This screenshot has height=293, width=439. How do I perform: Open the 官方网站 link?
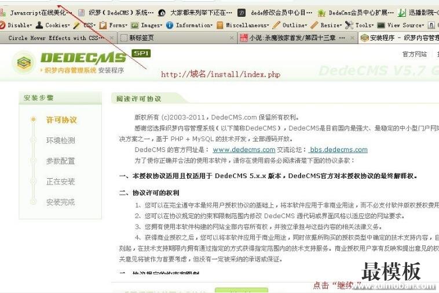[414, 54]
